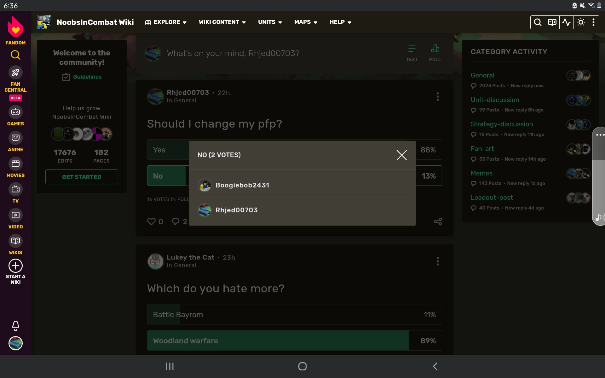Open the Guidelines link

click(87, 77)
